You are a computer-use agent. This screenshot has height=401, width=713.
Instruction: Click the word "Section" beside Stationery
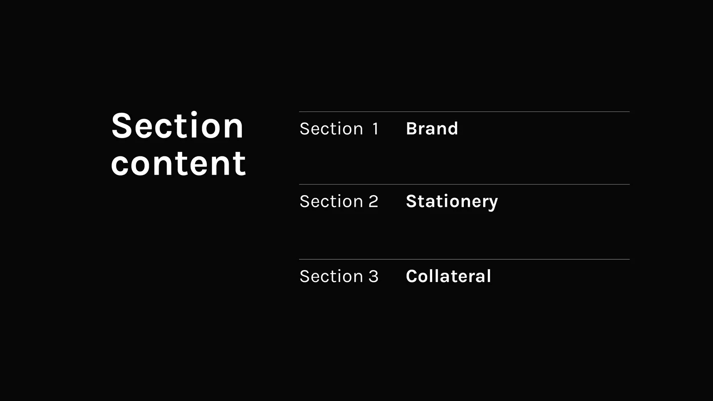pos(331,201)
